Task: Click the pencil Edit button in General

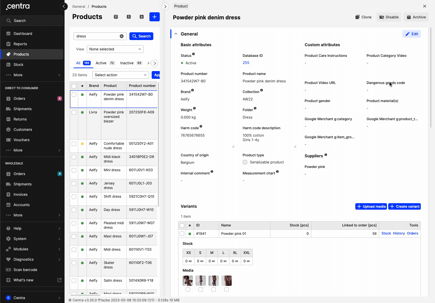Action: (411, 34)
